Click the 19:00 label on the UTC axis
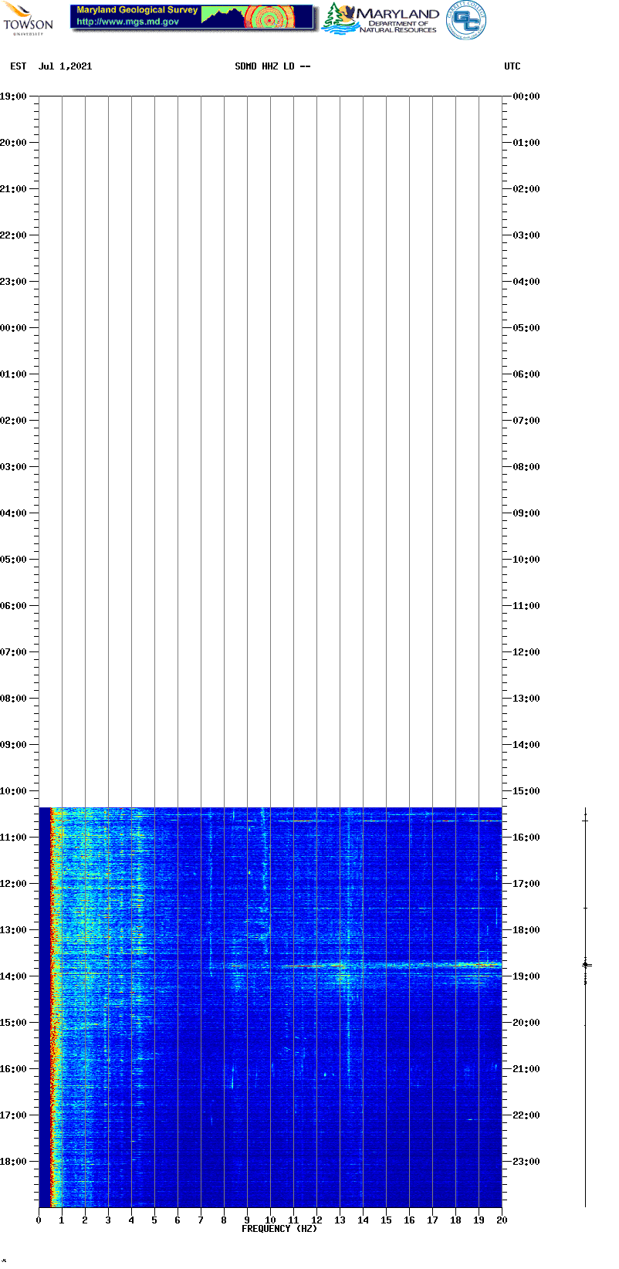 coord(526,976)
